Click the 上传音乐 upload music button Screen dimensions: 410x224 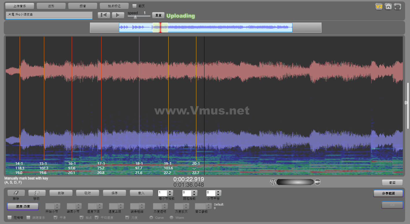(20, 6)
